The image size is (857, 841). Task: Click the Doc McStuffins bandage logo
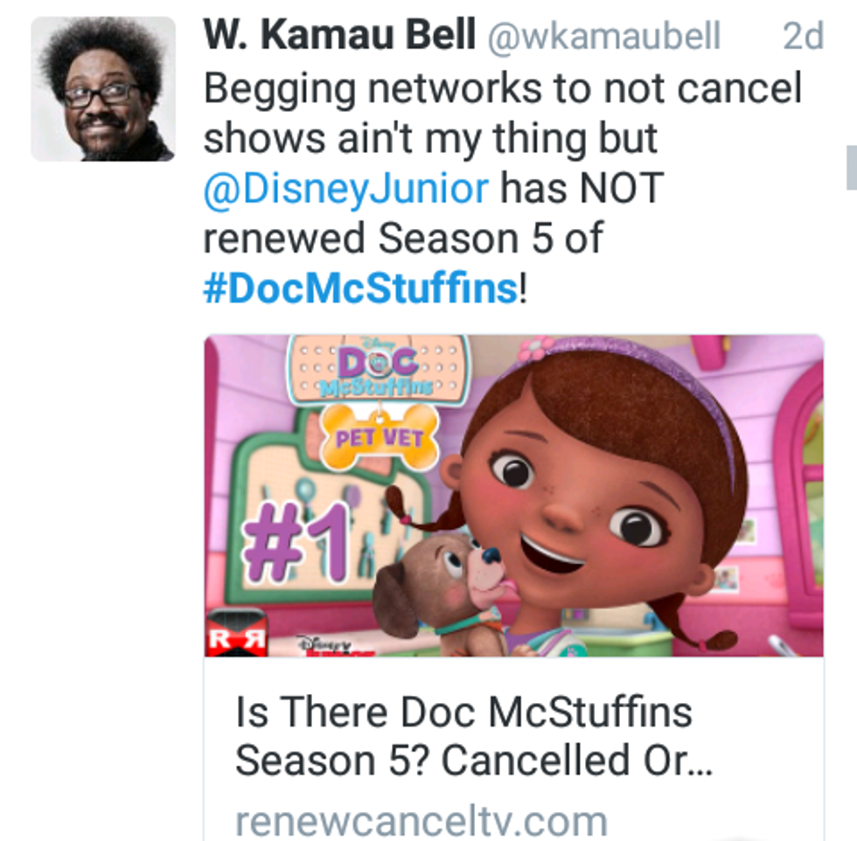pyautogui.click(x=377, y=372)
